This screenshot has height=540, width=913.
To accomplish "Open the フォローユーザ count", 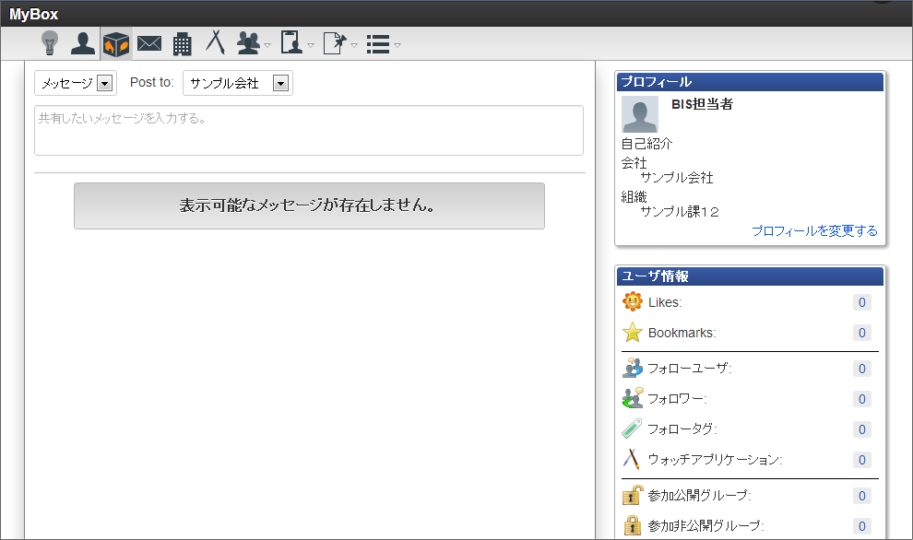I will [x=862, y=369].
